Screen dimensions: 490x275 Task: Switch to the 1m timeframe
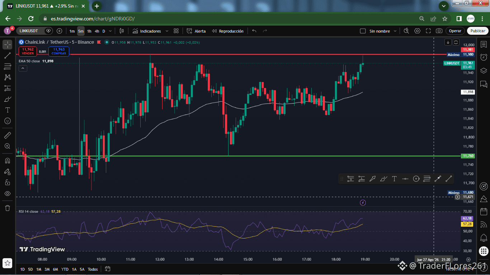point(72,31)
